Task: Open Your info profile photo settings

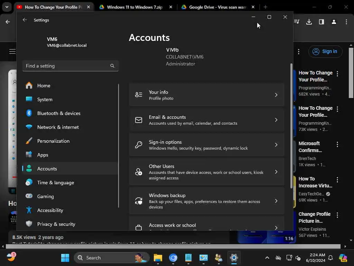Action: [207, 95]
